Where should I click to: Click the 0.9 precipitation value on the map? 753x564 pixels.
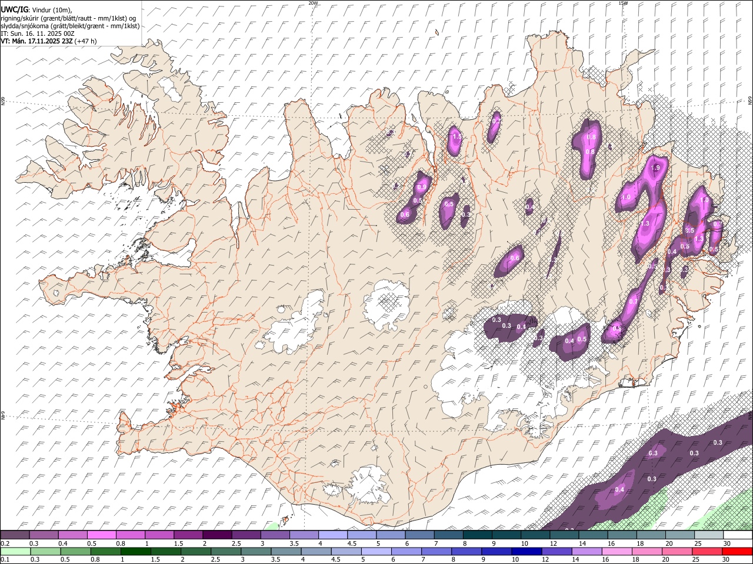pyautogui.click(x=422, y=187)
